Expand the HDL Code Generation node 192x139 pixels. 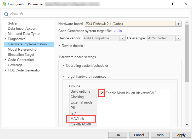(5, 70)
